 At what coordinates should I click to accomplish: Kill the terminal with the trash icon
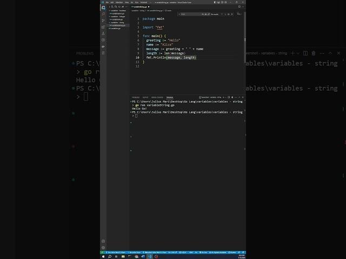click(232, 97)
